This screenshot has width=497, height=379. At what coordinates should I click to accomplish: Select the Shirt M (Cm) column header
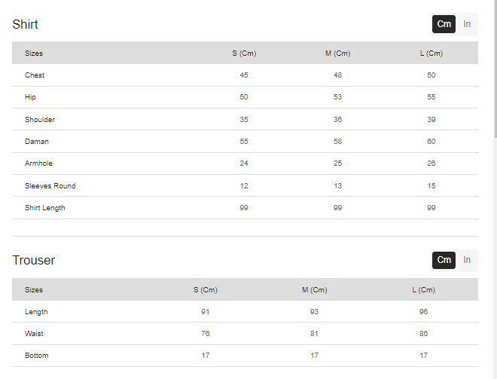tap(337, 53)
